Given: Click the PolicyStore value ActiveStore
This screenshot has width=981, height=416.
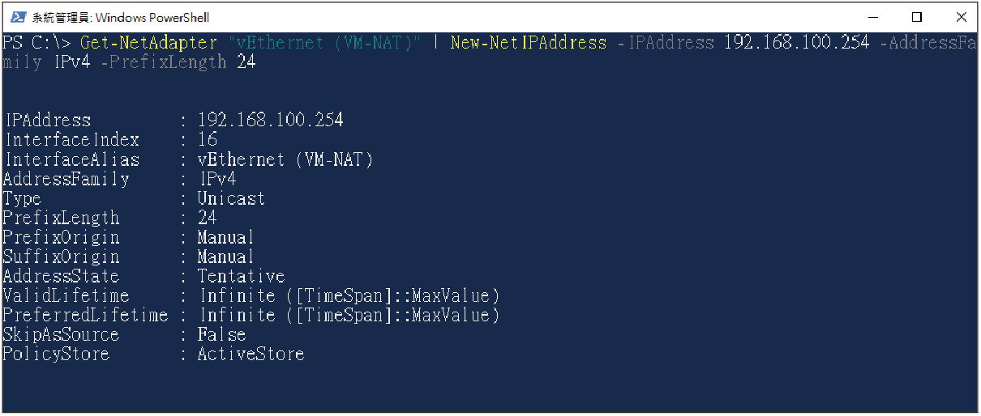Looking at the screenshot, I should coord(251,354).
